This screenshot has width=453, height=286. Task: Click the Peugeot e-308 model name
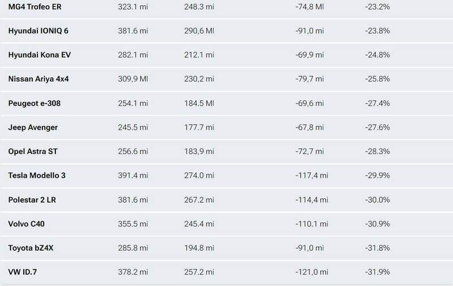[35, 103]
